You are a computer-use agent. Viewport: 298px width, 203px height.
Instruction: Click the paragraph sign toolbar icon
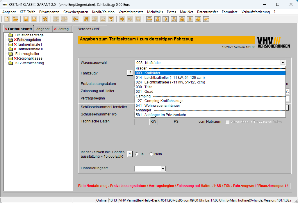(x=190, y=19)
